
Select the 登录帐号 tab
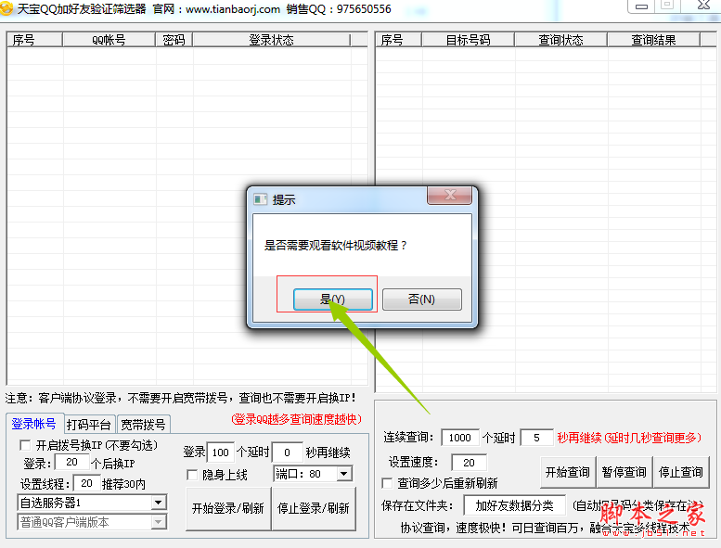tap(33, 425)
